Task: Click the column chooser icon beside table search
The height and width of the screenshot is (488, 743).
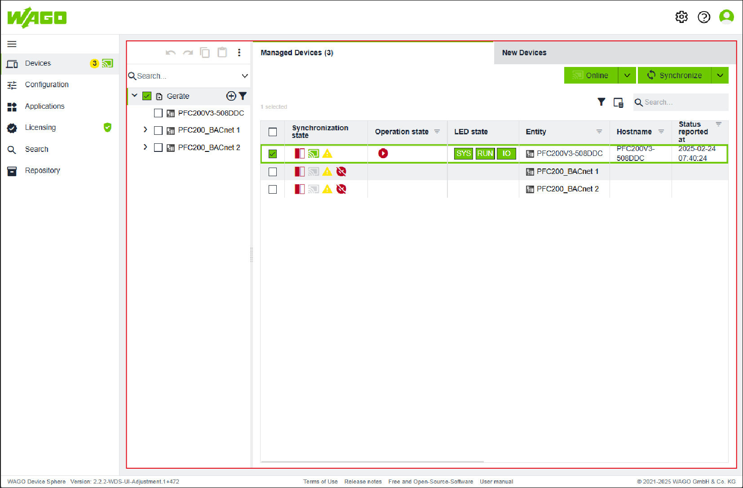Action: click(x=618, y=102)
